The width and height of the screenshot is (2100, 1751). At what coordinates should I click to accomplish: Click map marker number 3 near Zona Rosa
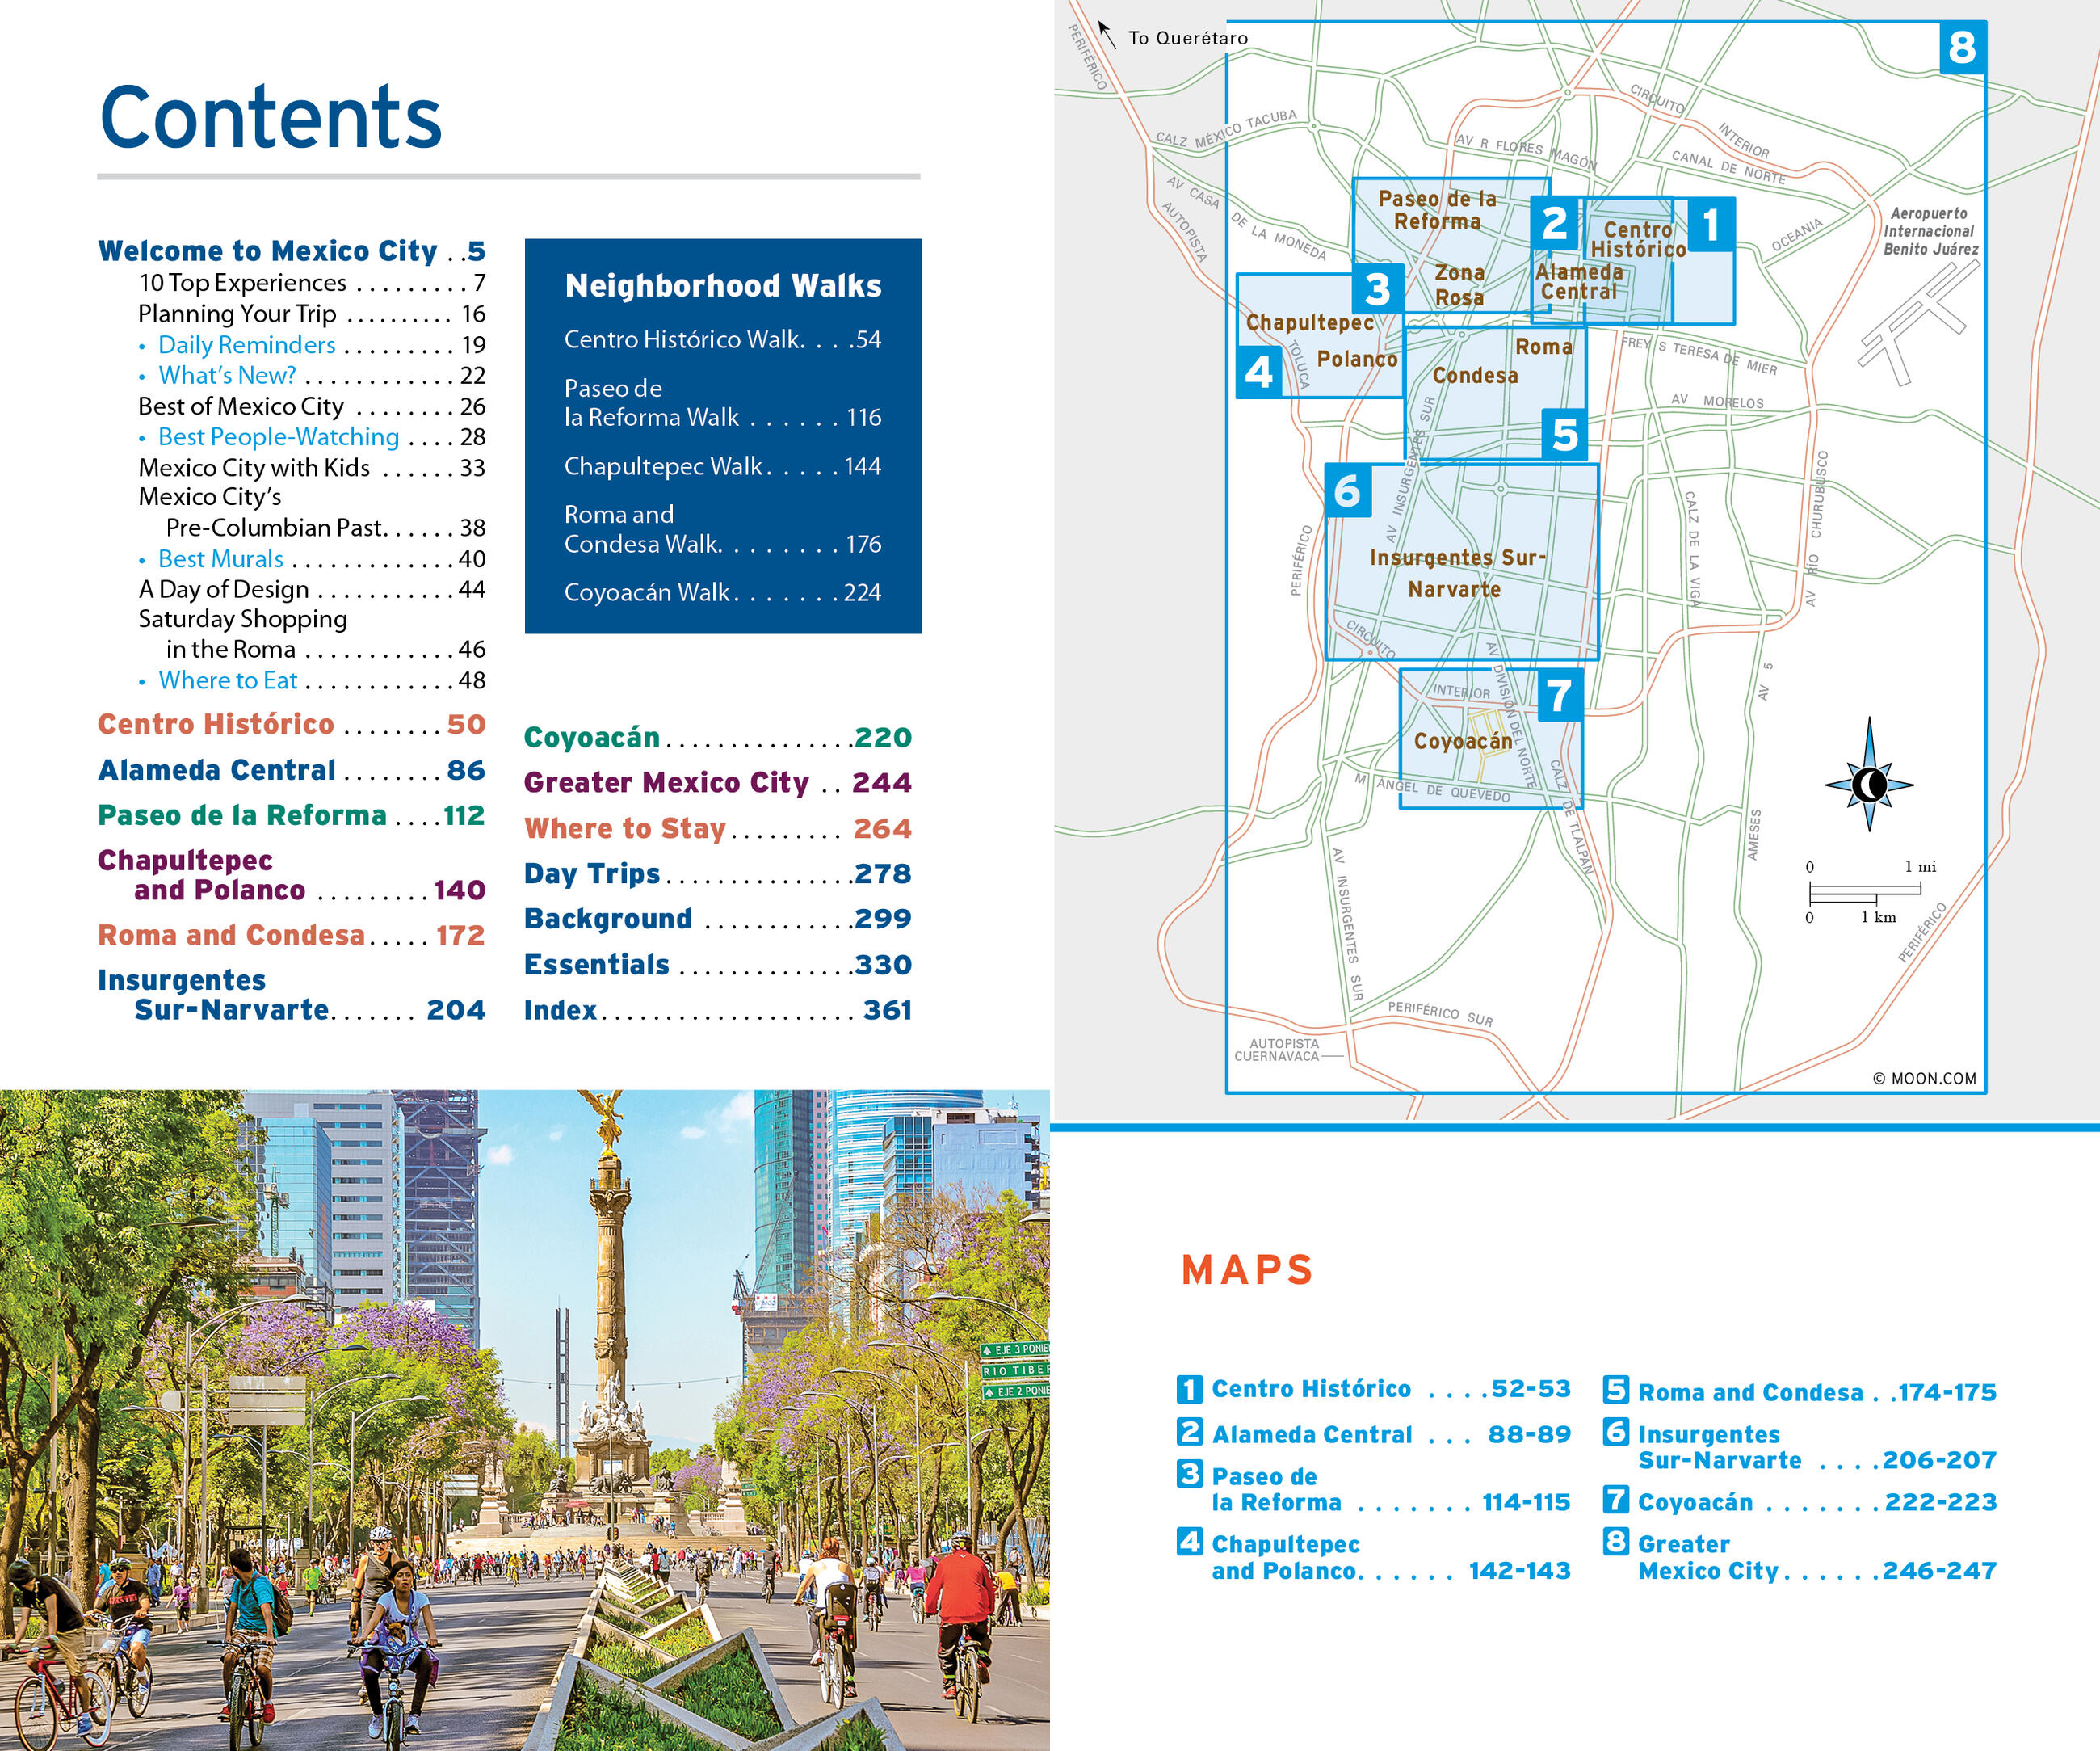click(1377, 289)
